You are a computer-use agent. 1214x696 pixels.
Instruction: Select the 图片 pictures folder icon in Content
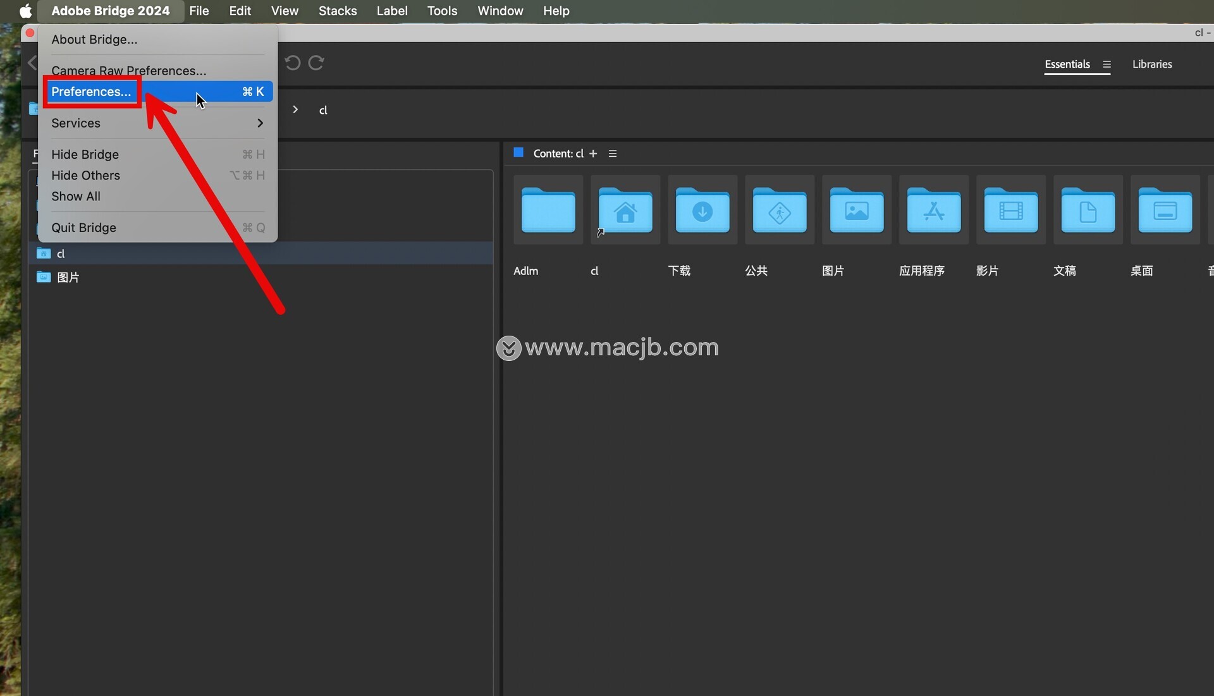[857, 210]
